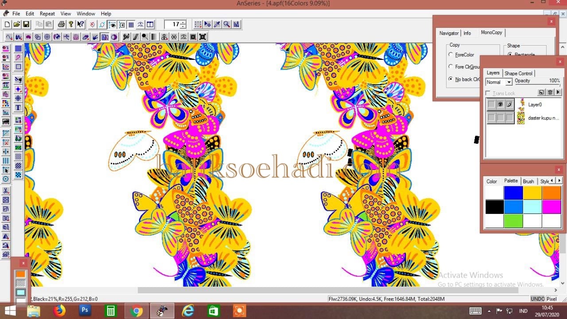Open a file with the folder icon
The height and width of the screenshot is (319, 567).
coord(17,24)
